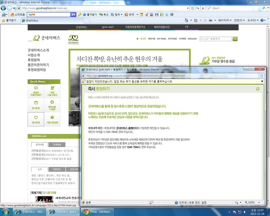
Task: Open compatibility view in main address bar
Action: (192, 8)
